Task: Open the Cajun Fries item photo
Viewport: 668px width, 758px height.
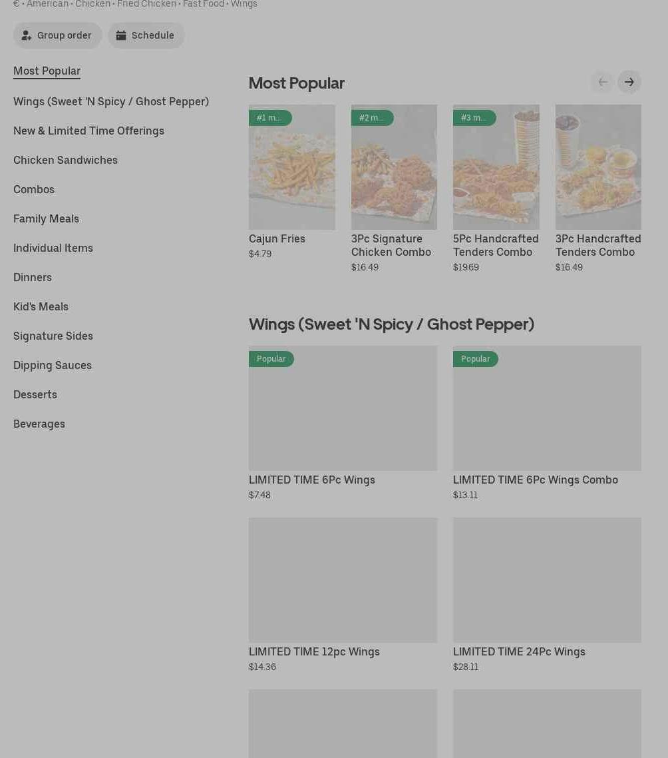Action: pyautogui.click(x=291, y=167)
